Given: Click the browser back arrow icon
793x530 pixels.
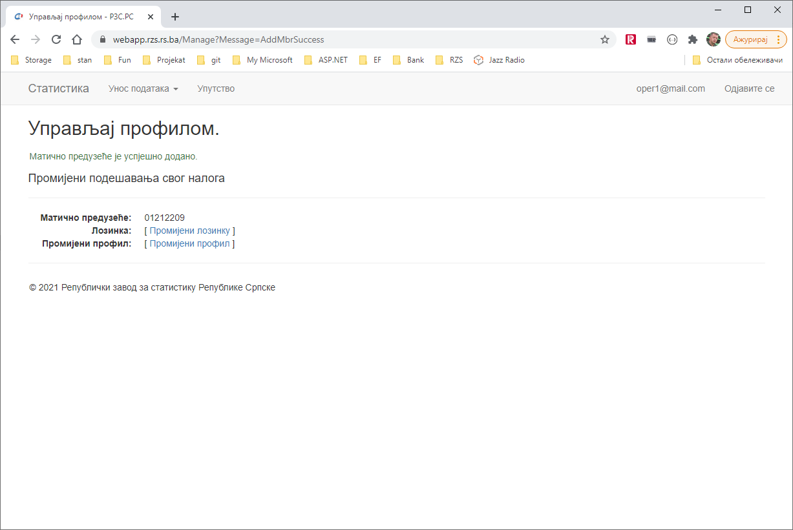Looking at the screenshot, I should pyautogui.click(x=15, y=39).
